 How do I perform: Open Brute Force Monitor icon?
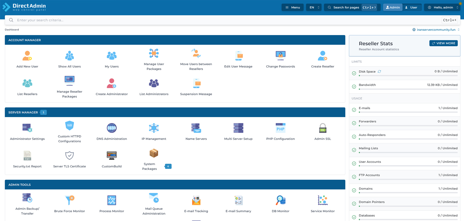click(70, 200)
